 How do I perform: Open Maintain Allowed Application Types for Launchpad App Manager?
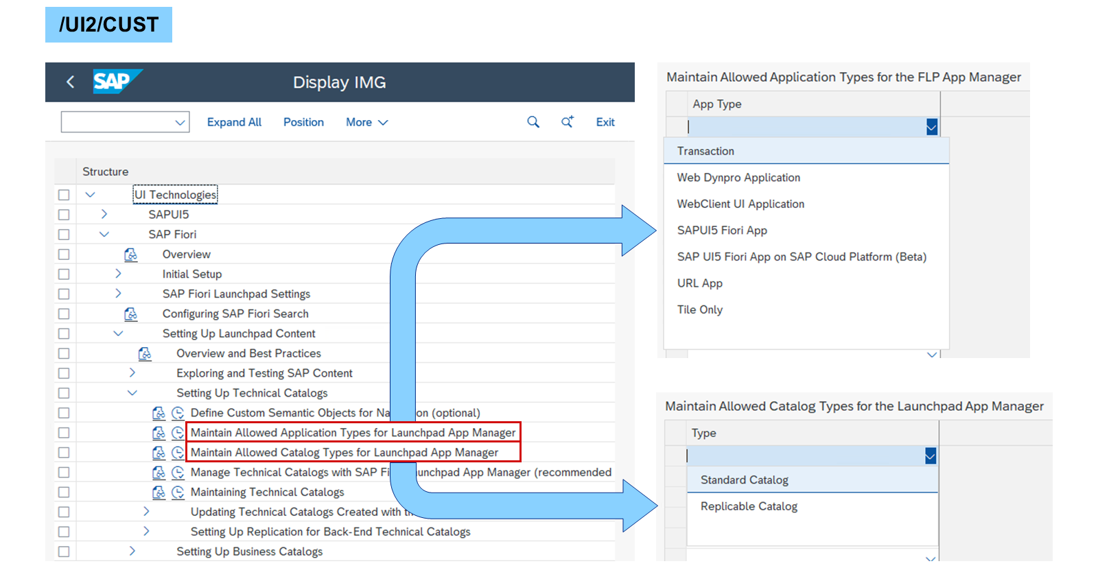pos(353,433)
